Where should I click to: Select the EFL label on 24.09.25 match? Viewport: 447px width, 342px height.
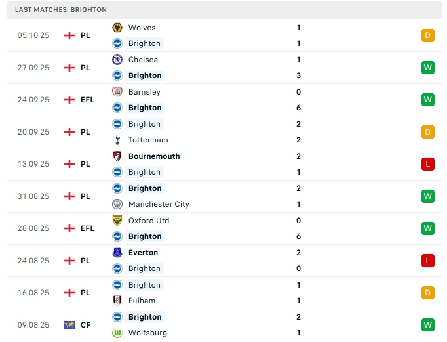pyautogui.click(x=87, y=100)
